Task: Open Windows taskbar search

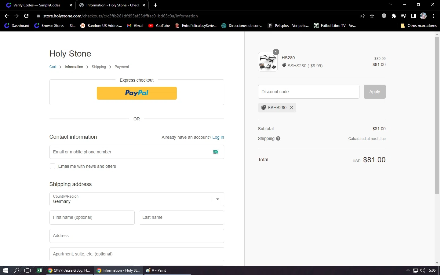Action: (16, 270)
